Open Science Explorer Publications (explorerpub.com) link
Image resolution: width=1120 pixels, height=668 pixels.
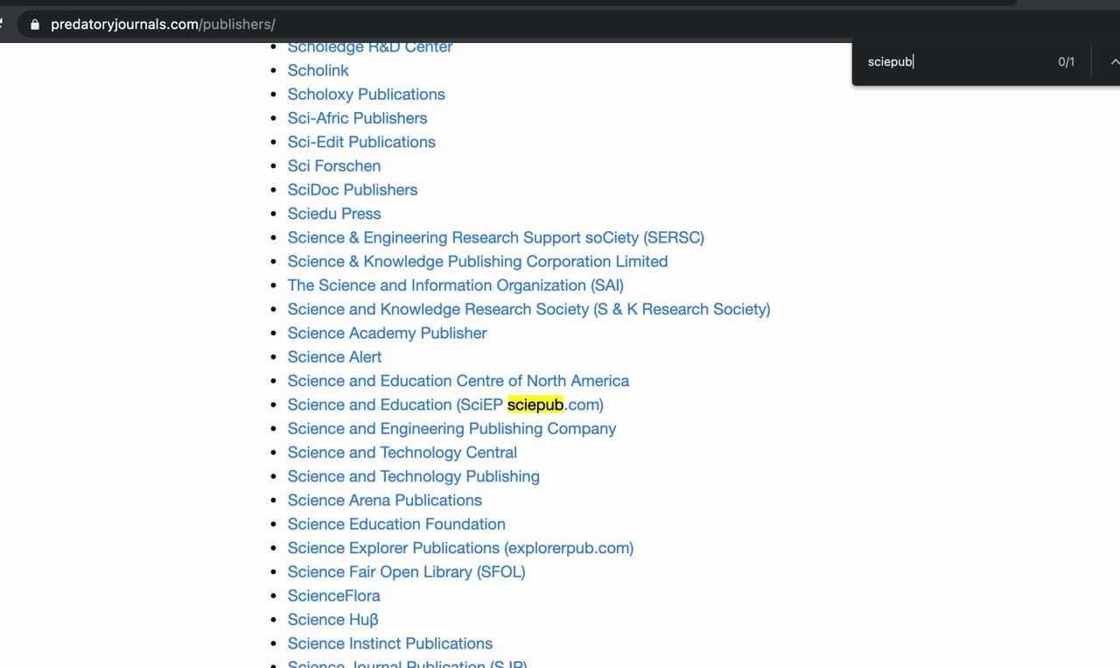pyautogui.click(x=461, y=547)
